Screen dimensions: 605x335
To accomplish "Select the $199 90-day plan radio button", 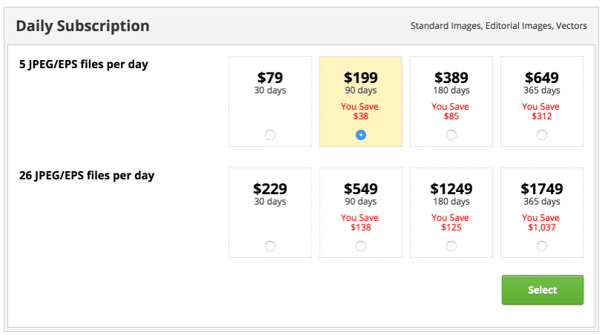I will [360, 135].
